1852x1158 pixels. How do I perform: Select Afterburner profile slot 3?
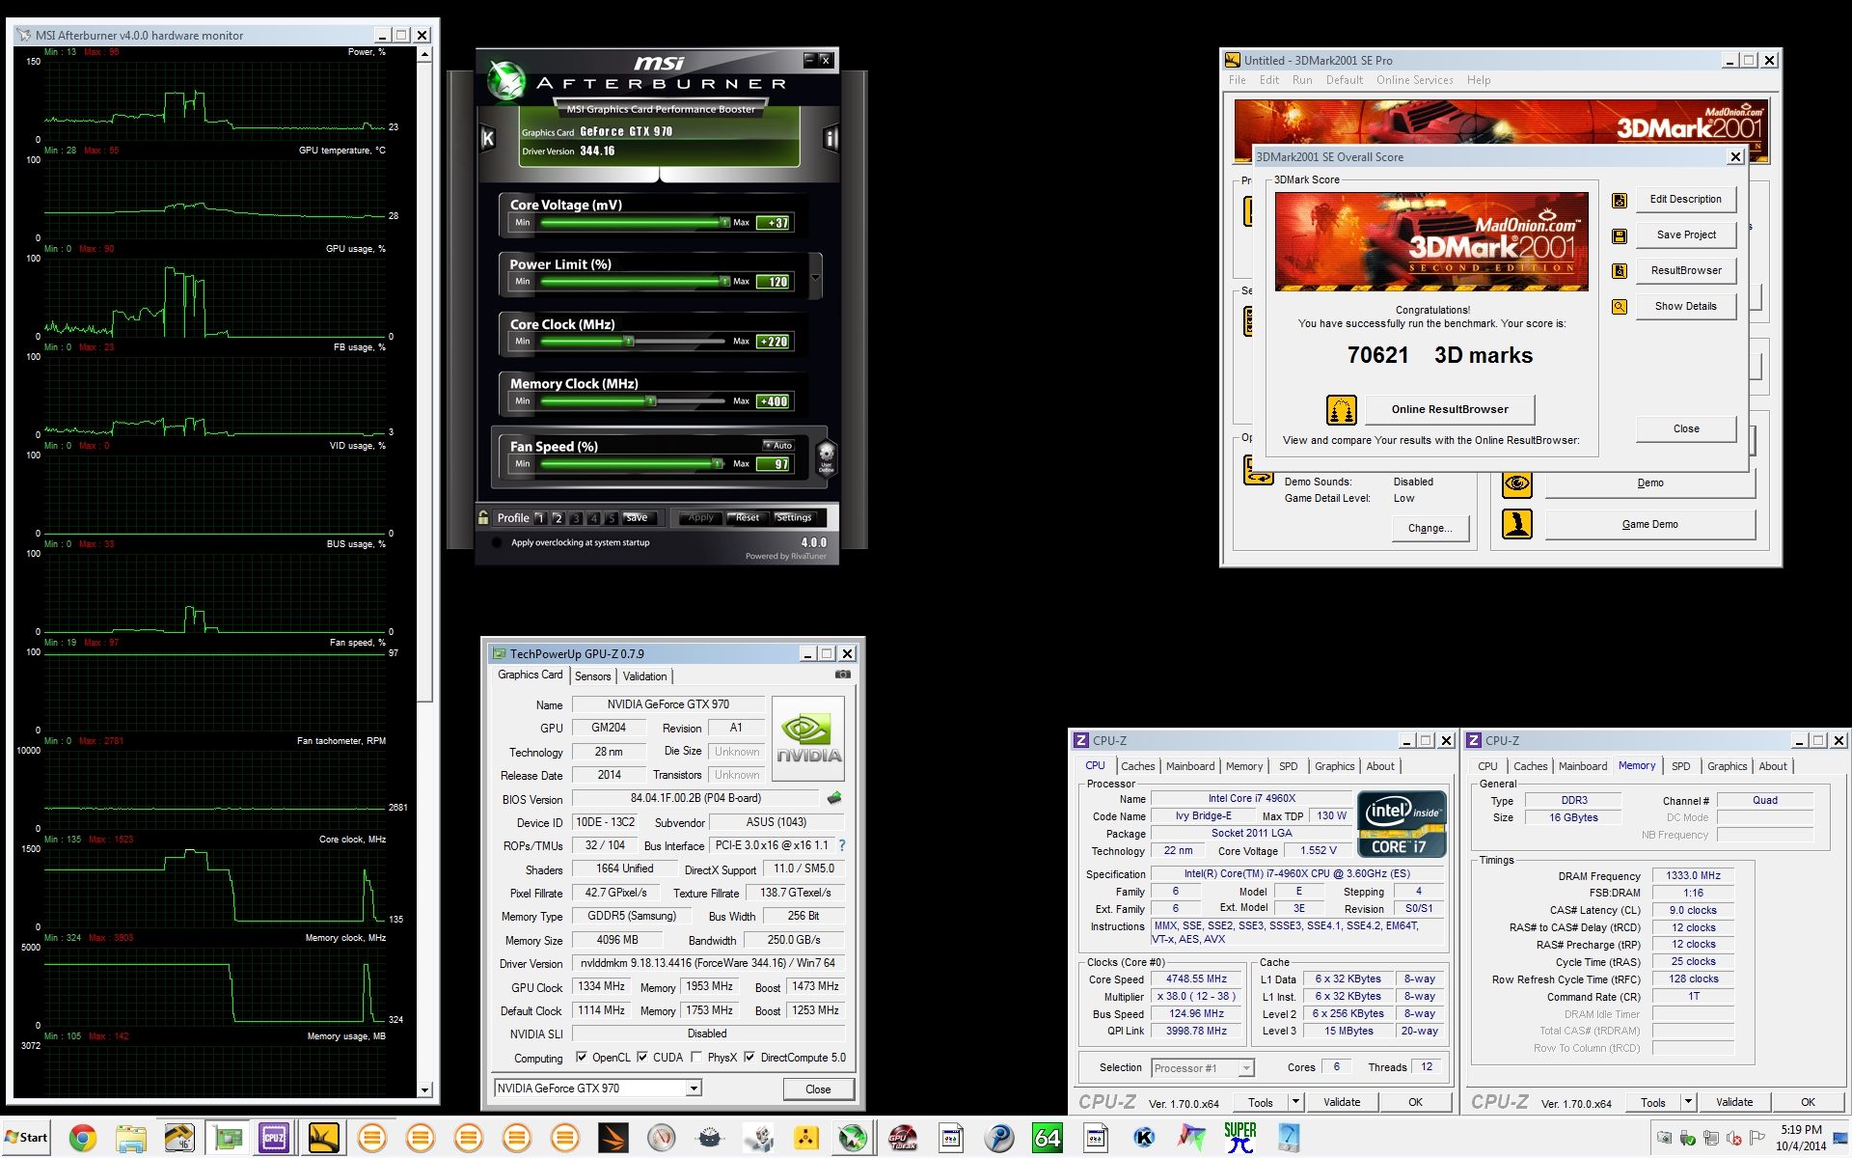tap(577, 518)
